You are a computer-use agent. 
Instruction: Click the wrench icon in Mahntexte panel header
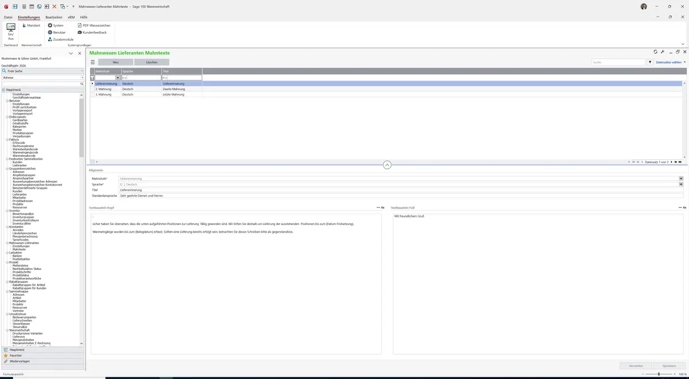pyautogui.click(x=663, y=52)
